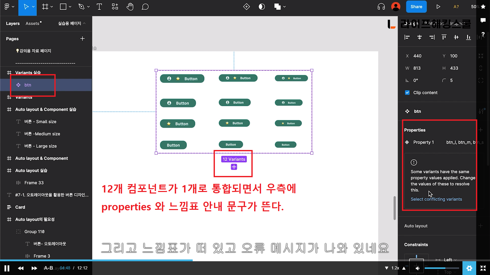Uncheck the Clip content checkbox
Screen dimensions: 490x275
tap(407, 93)
